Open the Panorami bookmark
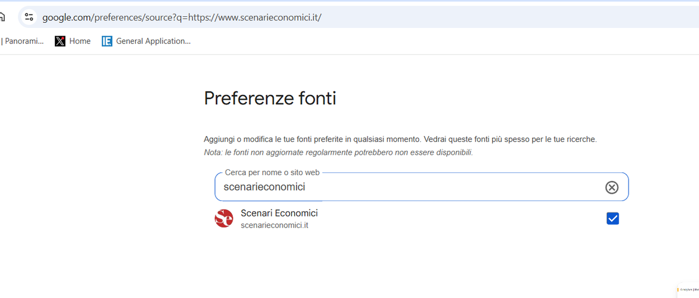The height and width of the screenshot is (298, 699). 23,41
